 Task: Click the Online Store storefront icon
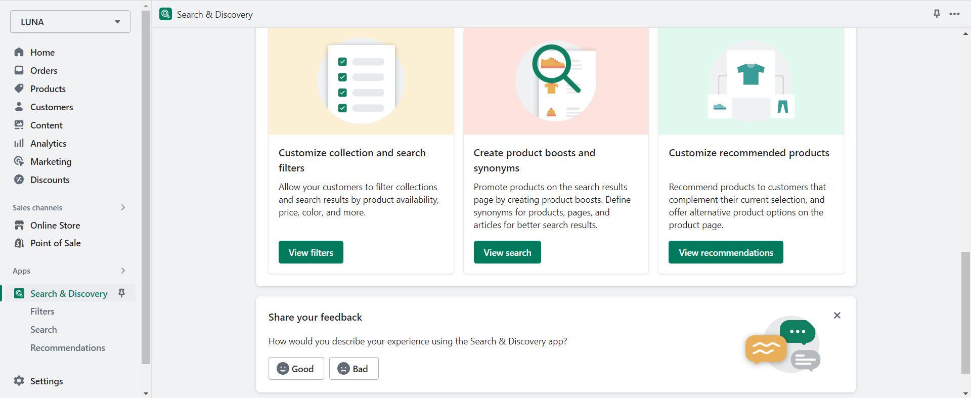(x=19, y=225)
